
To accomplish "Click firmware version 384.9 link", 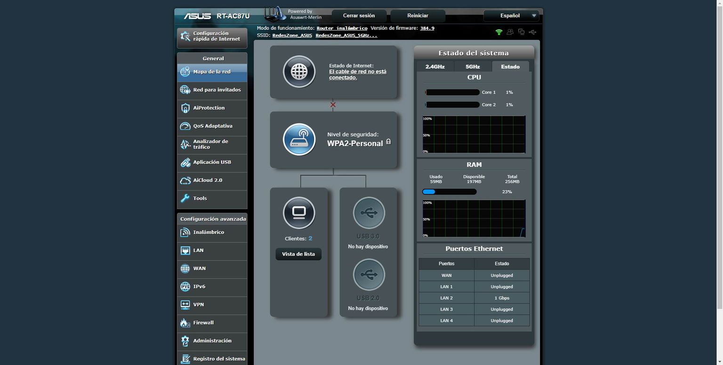I will coord(427,28).
